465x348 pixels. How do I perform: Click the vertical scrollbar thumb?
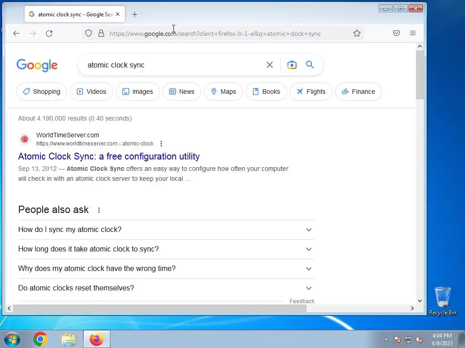click(420, 75)
